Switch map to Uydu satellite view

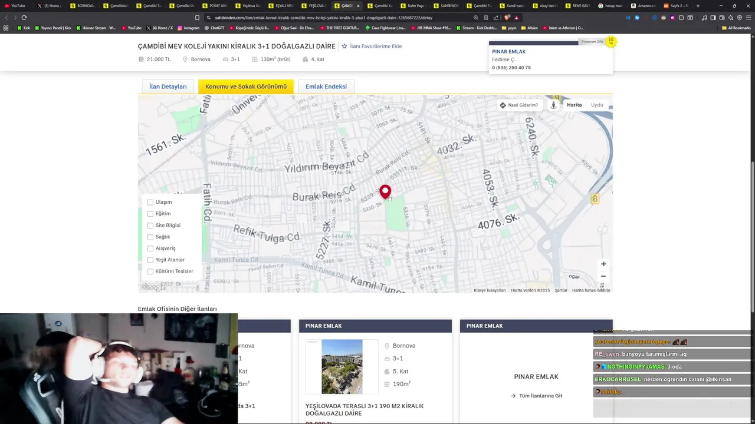click(x=597, y=105)
